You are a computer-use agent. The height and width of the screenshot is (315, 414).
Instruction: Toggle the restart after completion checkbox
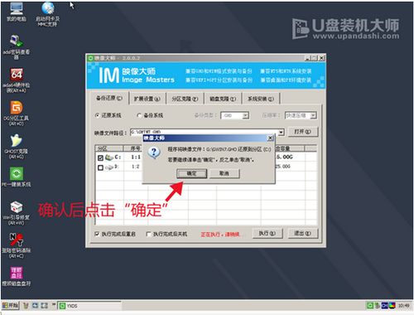97,234
